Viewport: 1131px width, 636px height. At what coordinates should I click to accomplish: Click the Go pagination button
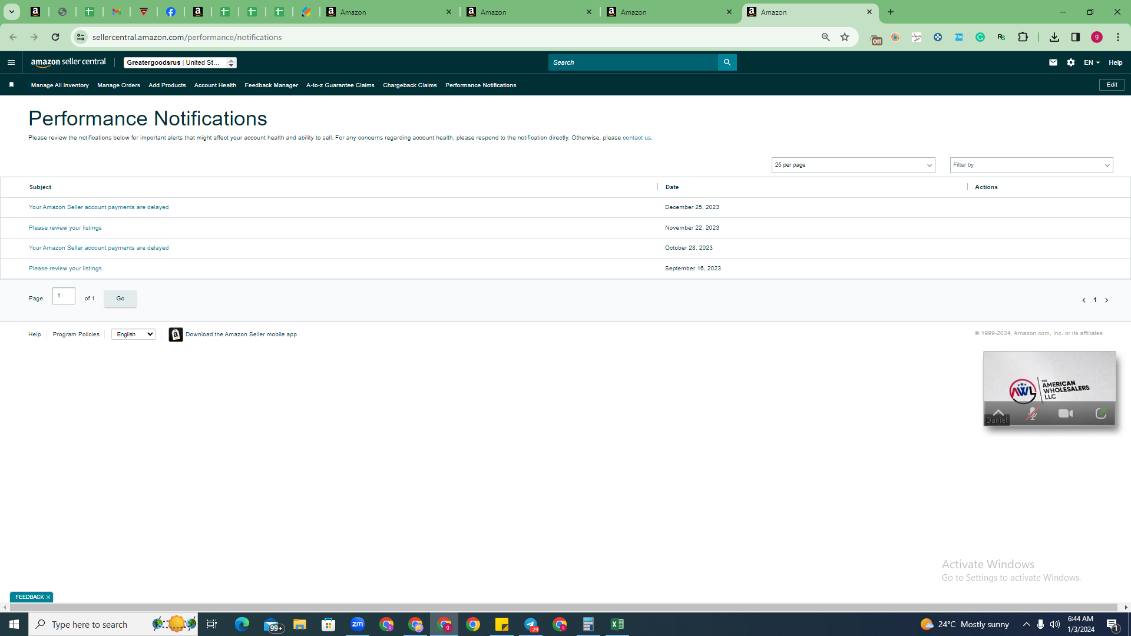click(x=120, y=299)
